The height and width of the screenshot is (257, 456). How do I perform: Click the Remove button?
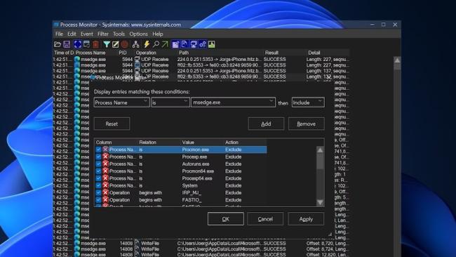click(307, 124)
